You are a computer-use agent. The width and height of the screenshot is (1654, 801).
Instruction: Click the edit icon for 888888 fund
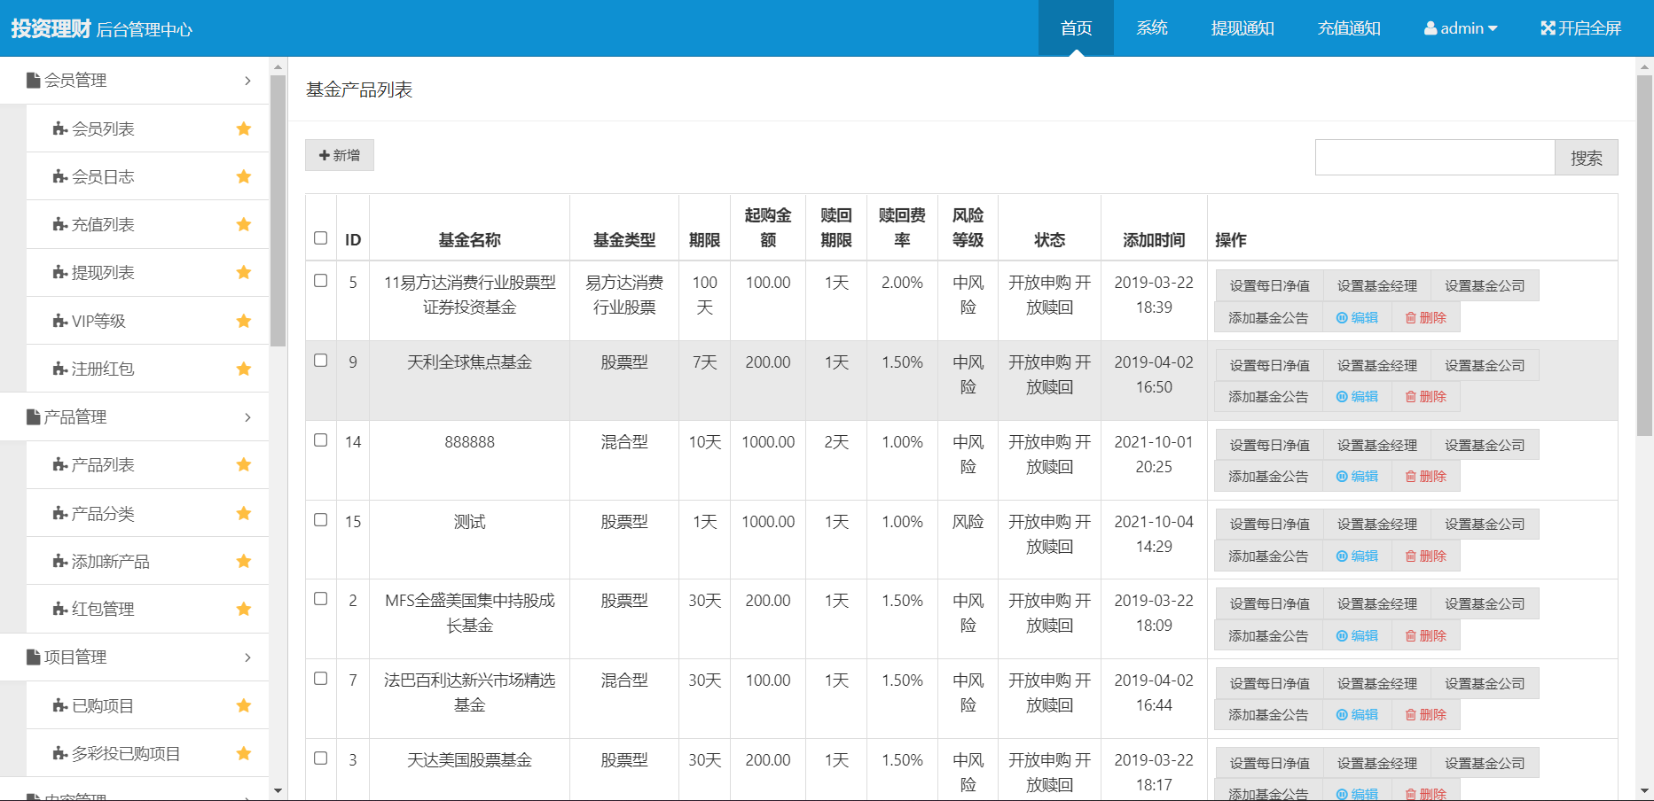(1342, 477)
